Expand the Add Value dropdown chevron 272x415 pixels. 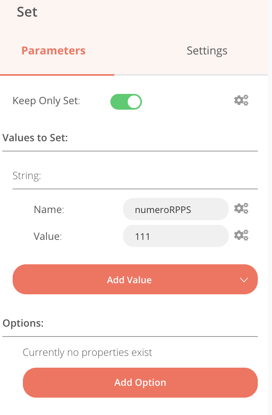(244, 280)
